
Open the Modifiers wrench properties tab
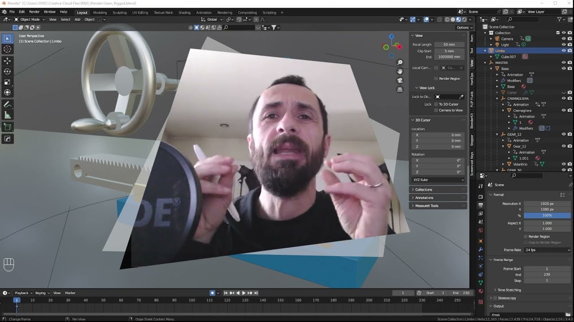481,249
